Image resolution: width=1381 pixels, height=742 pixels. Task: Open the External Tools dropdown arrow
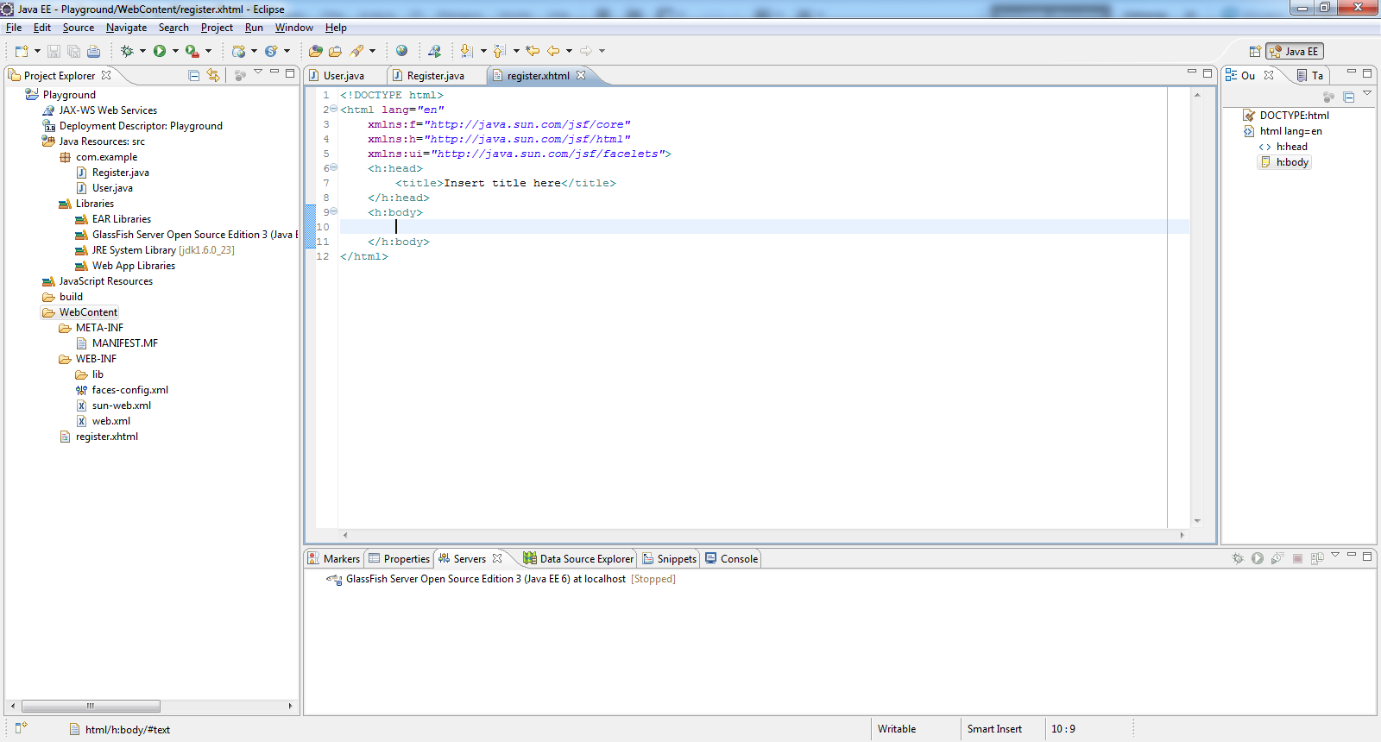pyautogui.click(x=208, y=51)
